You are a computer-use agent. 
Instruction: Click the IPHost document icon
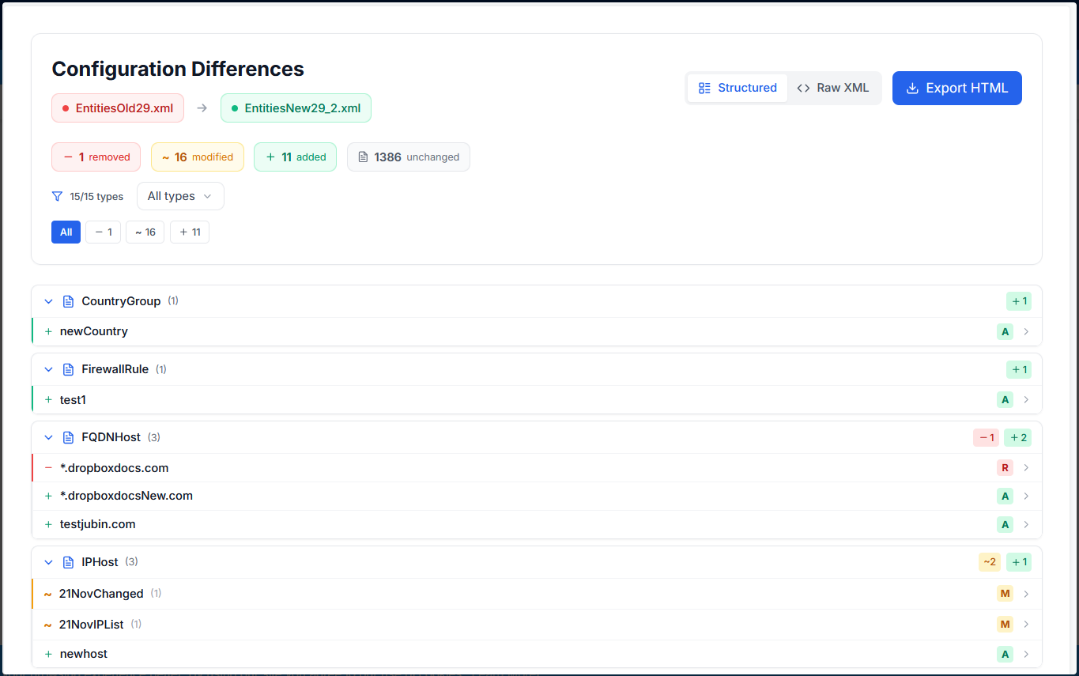[x=68, y=562]
